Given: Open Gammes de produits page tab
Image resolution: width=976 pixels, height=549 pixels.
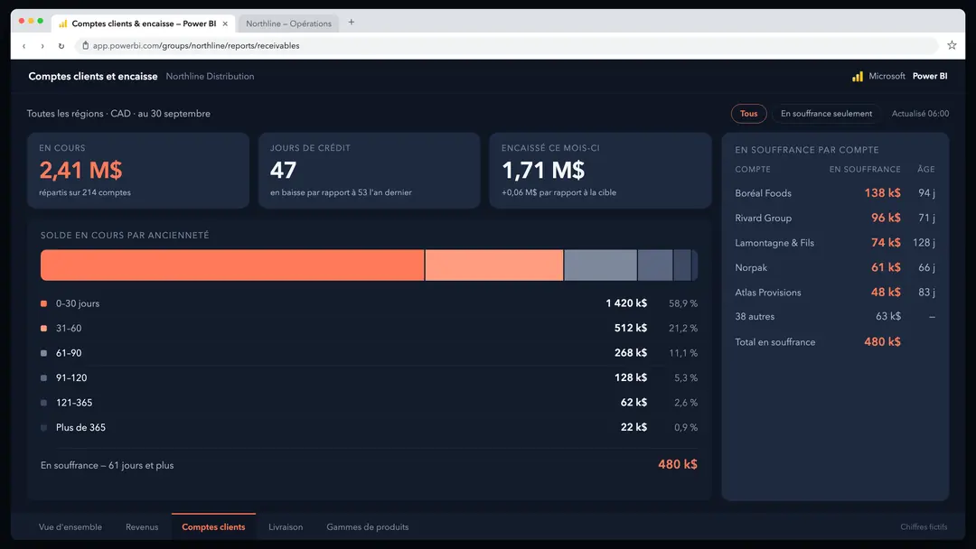Looking at the screenshot, I should [368, 527].
